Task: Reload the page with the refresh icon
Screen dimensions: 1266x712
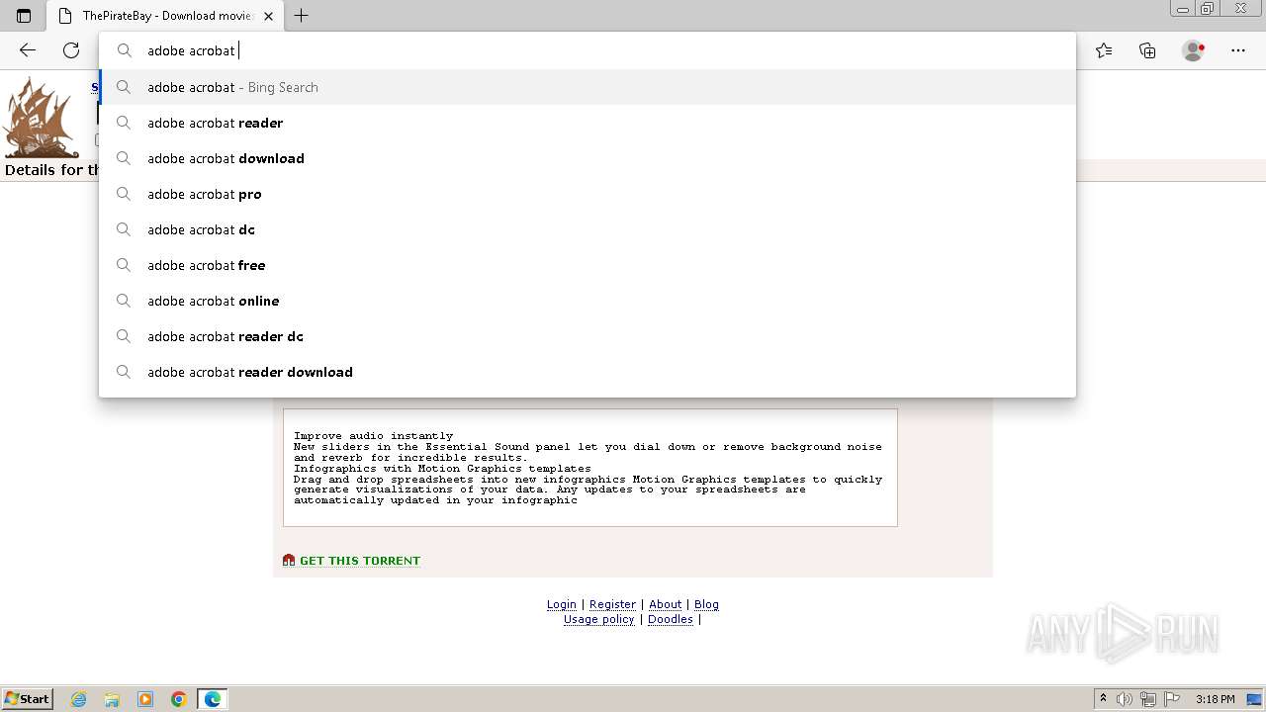Action: click(71, 50)
